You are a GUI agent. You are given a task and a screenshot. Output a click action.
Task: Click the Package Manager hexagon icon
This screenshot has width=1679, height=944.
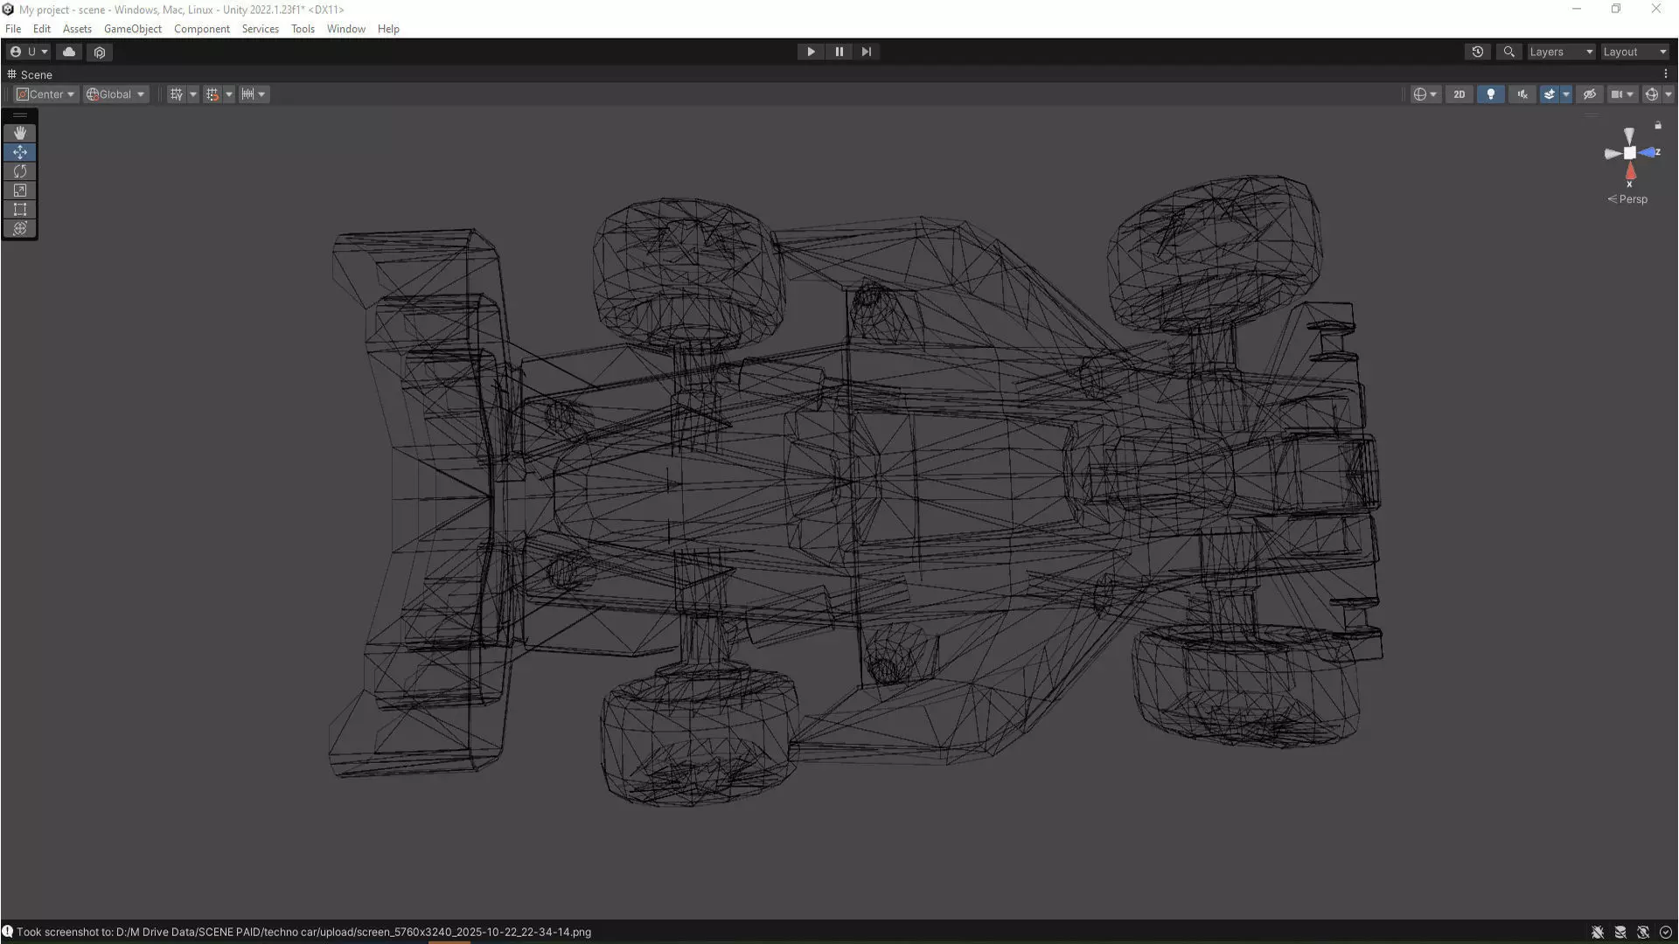tap(100, 52)
